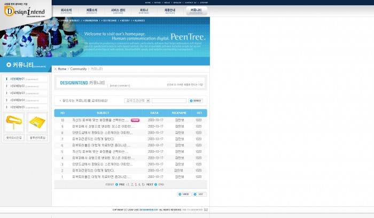
Task: Click the DATA column header
Action: pyautogui.click(x=154, y=113)
